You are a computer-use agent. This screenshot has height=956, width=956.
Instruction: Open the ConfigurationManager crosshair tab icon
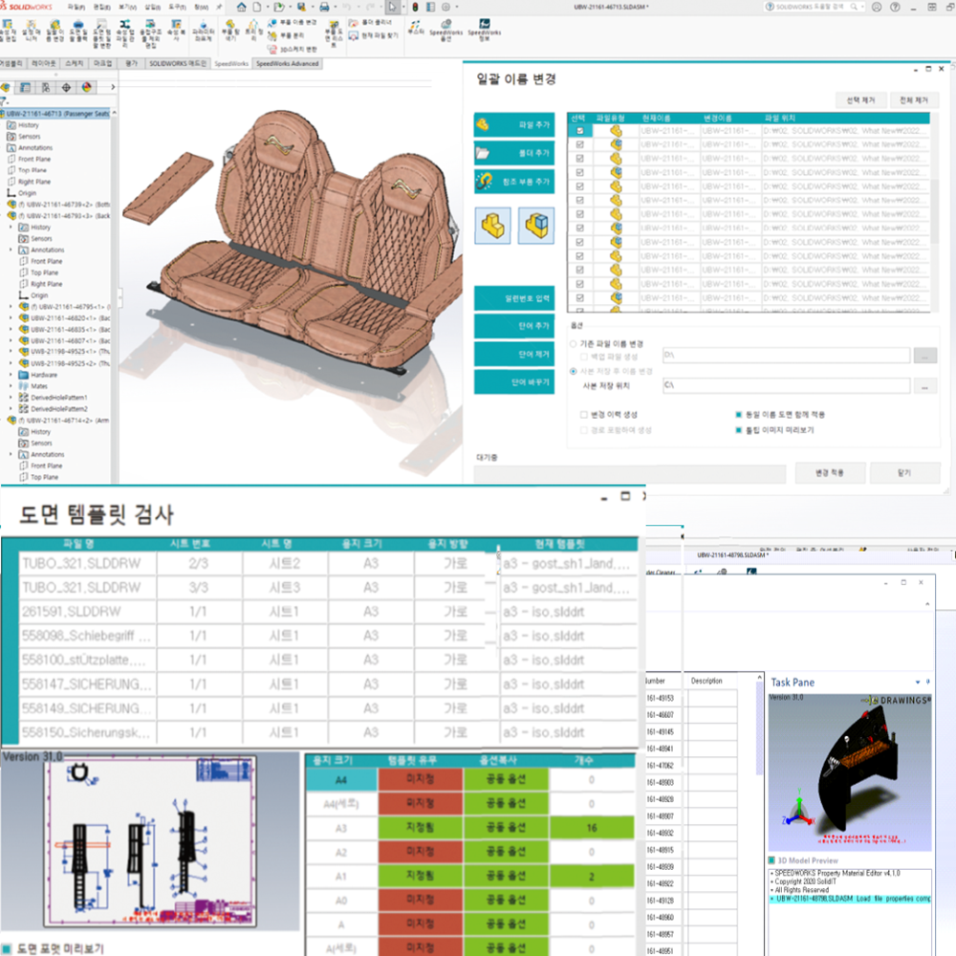click(66, 87)
